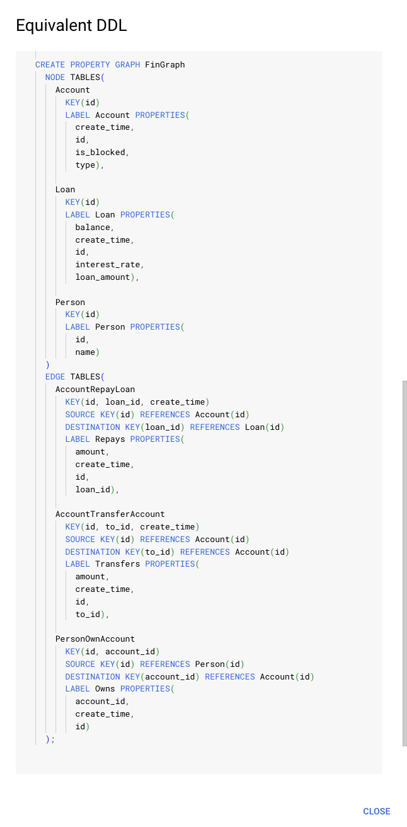Click the name property under Person
Screen dimensions: 407x827
click(x=87, y=352)
